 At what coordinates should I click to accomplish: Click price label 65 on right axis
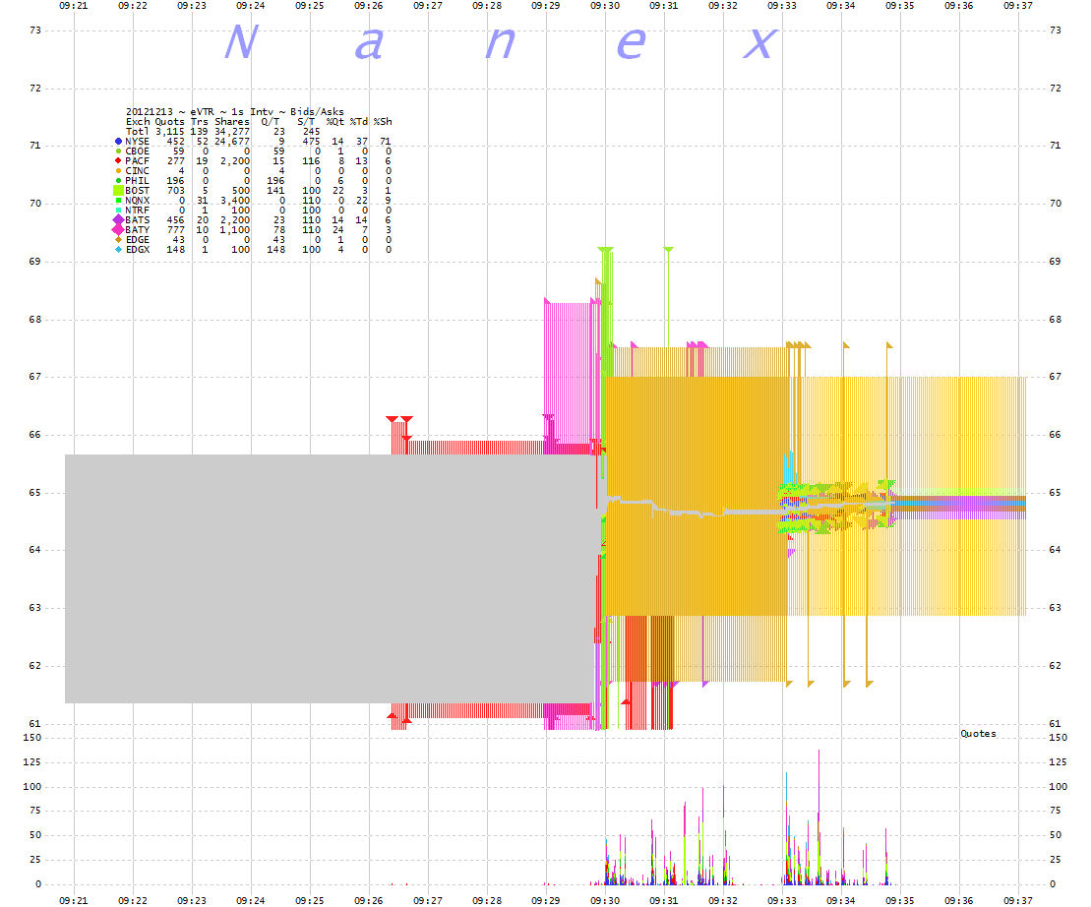tap(1055, 493)
